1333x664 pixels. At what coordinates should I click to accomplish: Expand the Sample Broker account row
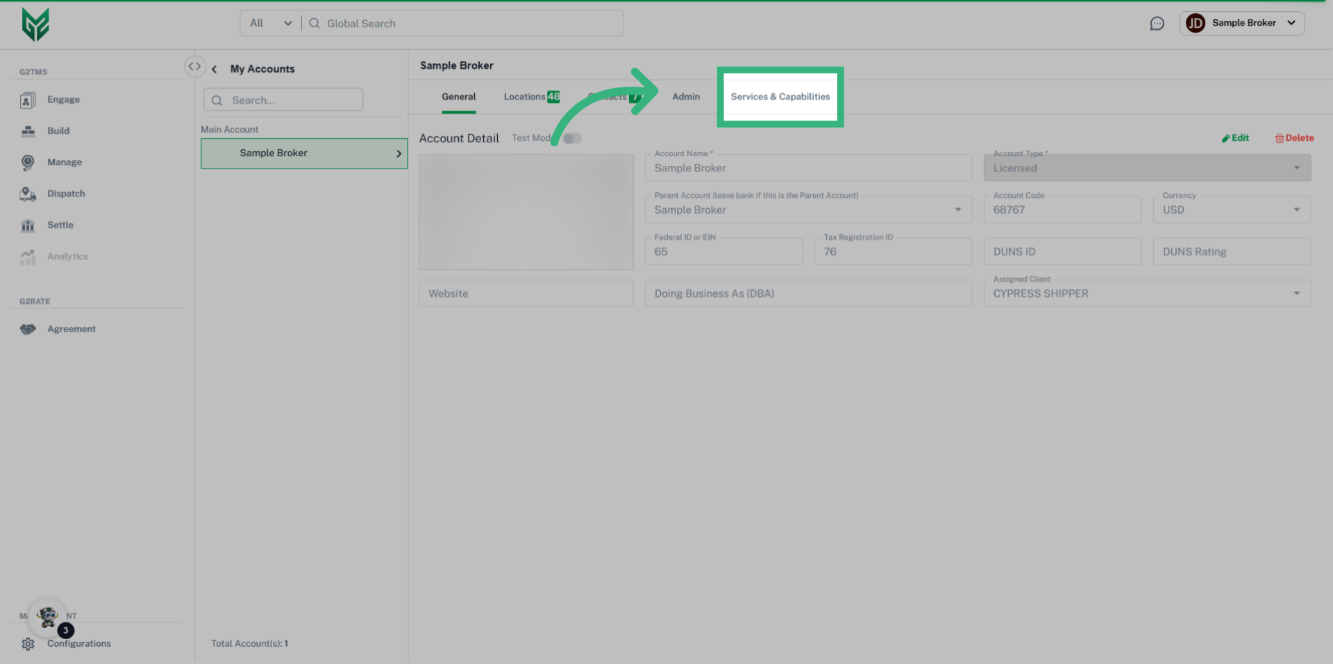(x=399, y=153)
